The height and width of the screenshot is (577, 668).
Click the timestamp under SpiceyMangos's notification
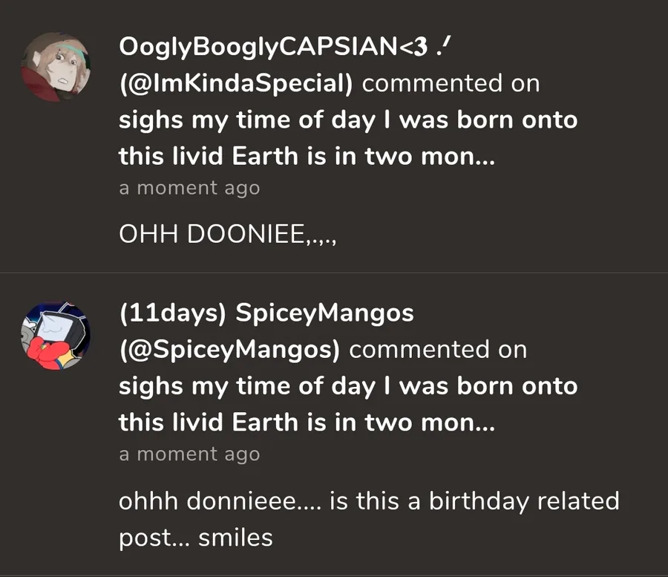[x=189, y=454]
